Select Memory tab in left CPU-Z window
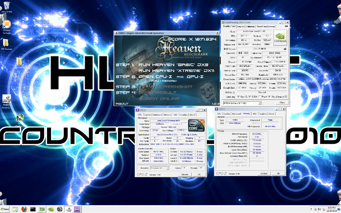The width and height of the screenshot is (341, 213). (167, 115)
